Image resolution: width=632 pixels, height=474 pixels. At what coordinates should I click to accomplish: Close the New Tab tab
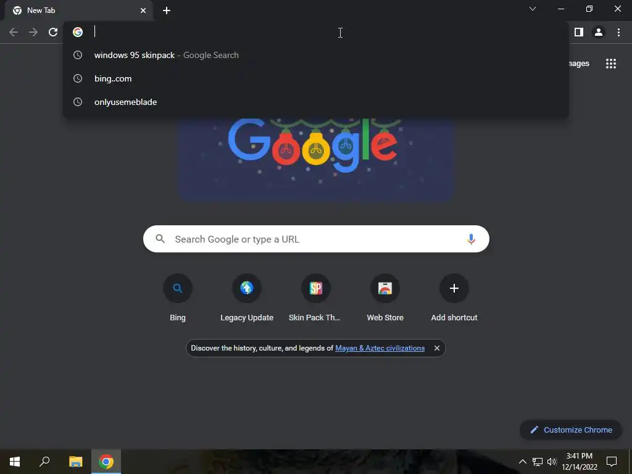tap(143, 10)
